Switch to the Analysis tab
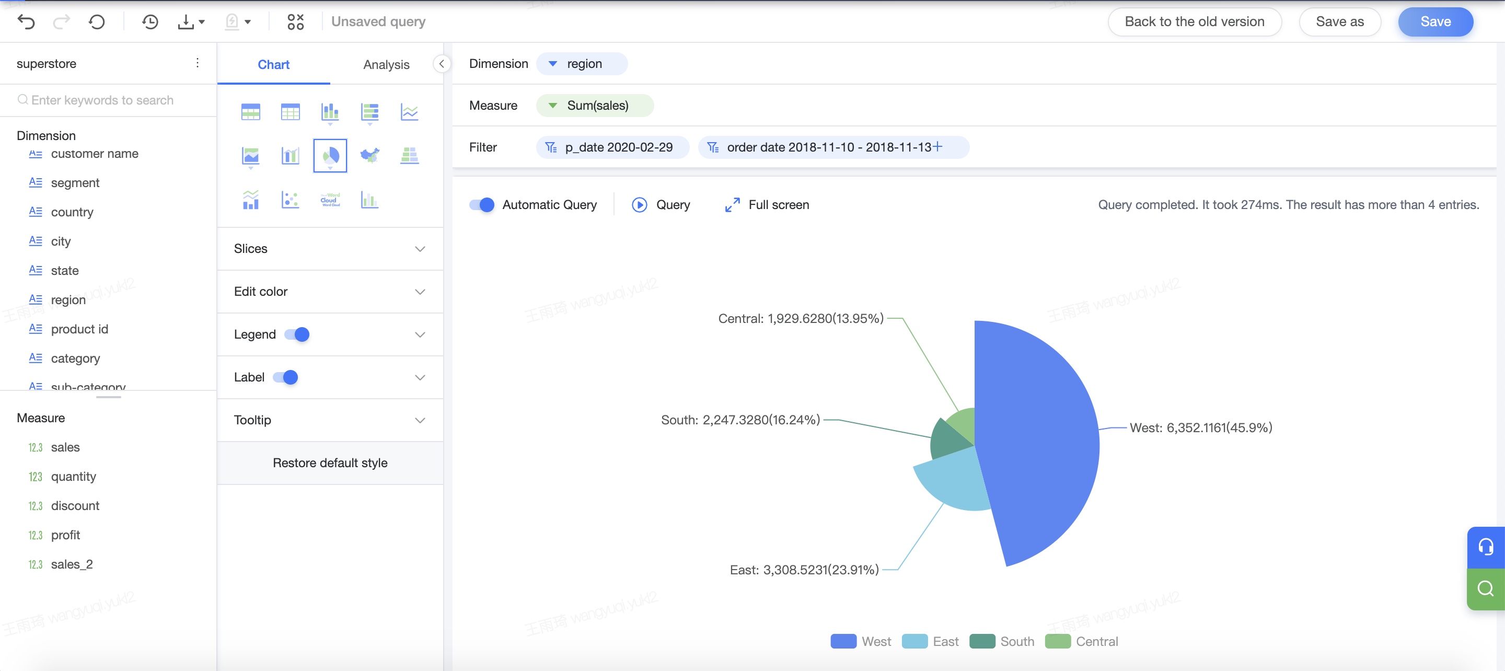 point(386,64)
